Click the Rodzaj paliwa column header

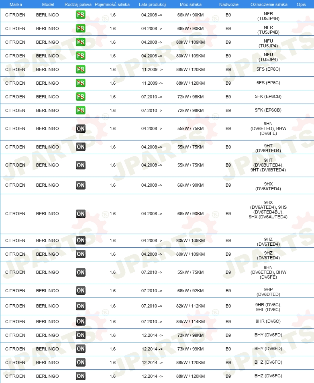(x=78, y=4)
